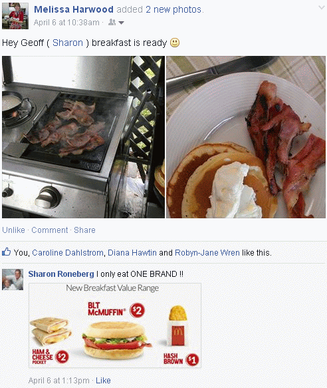Expand the post options chevron menu

[x=321, y=7]
